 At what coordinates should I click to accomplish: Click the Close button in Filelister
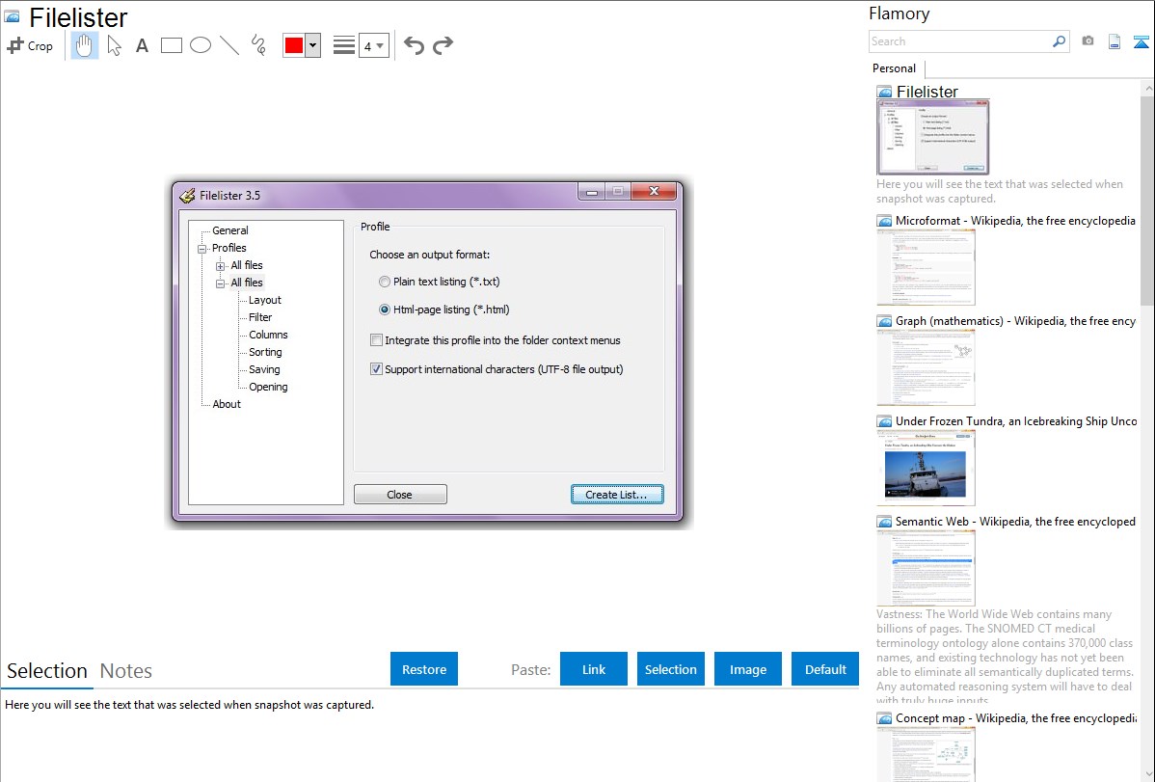[400, 495]
